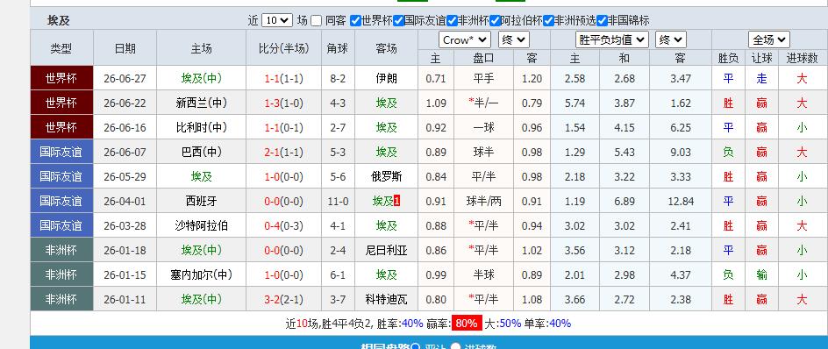Click the 输 result in the 塞内加尔 row

click(761, 274)
